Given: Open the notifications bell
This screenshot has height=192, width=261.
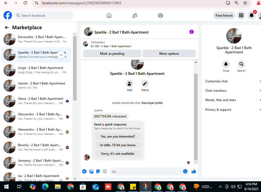Looking at the screenshot, I should pos(252,15).
